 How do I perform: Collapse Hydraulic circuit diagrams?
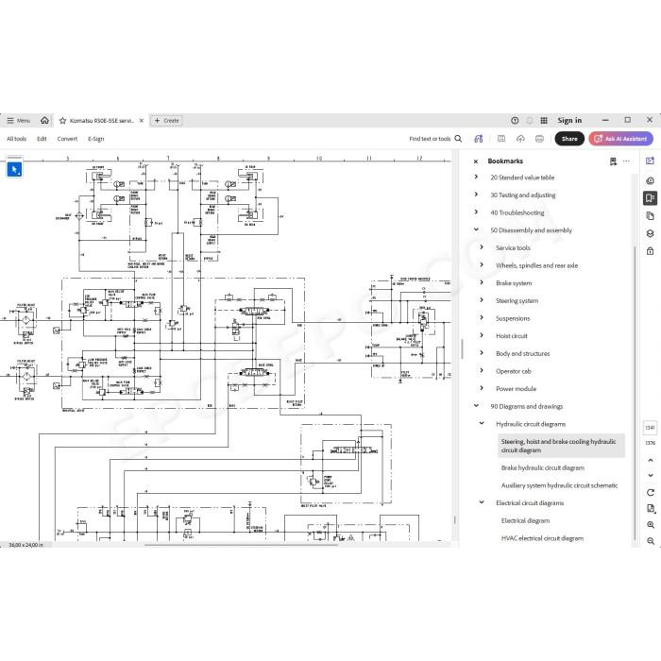482,423
